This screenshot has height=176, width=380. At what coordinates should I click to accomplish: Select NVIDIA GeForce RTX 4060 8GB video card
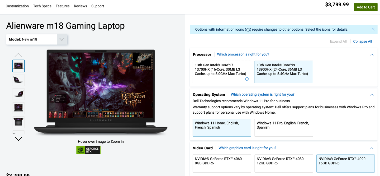click(x=222, y=163)
